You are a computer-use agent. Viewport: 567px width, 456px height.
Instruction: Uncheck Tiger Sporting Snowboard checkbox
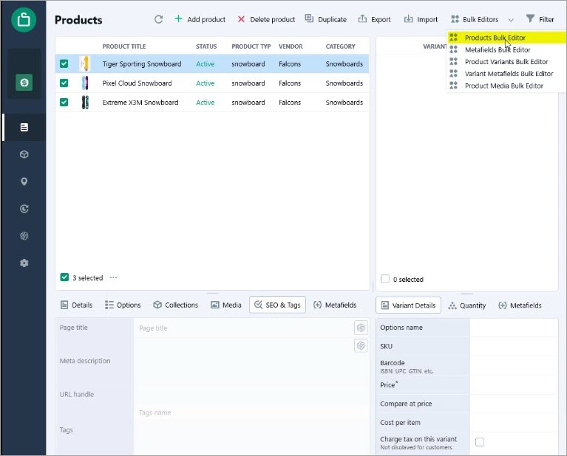[x=64, y=64]
